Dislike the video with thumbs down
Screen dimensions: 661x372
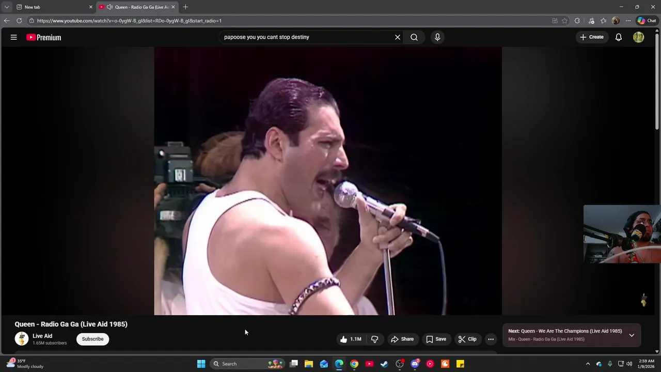click(x=375, y=339)
